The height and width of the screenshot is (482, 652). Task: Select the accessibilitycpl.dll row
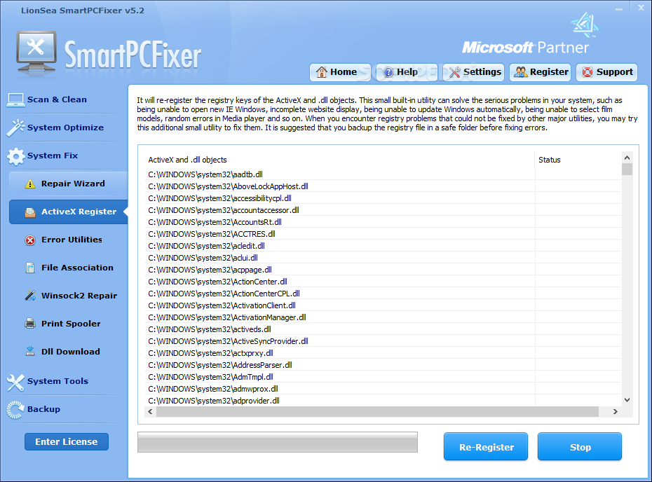(x=383, y=198)
